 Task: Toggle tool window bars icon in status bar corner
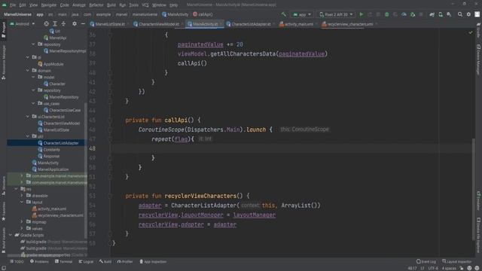pyautogui.click(x=3, y=268)
